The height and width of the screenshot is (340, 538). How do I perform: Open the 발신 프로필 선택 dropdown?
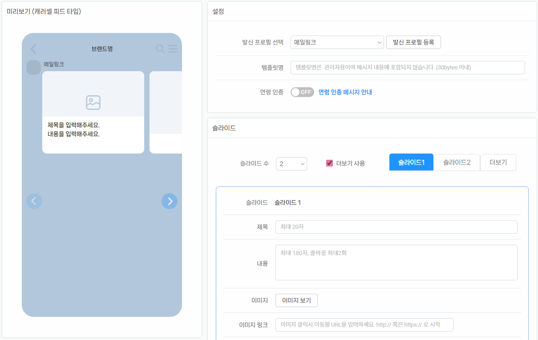337,42
